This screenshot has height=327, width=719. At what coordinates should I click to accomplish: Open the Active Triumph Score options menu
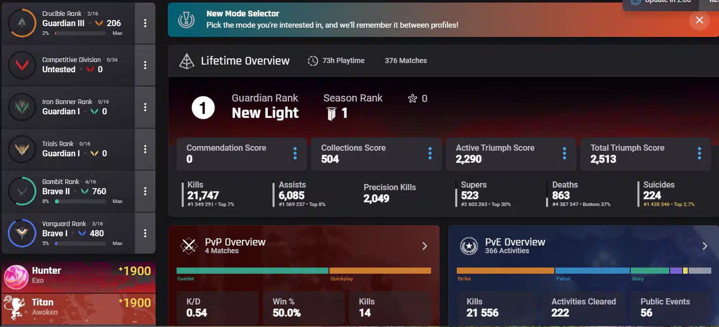[565, 153]
